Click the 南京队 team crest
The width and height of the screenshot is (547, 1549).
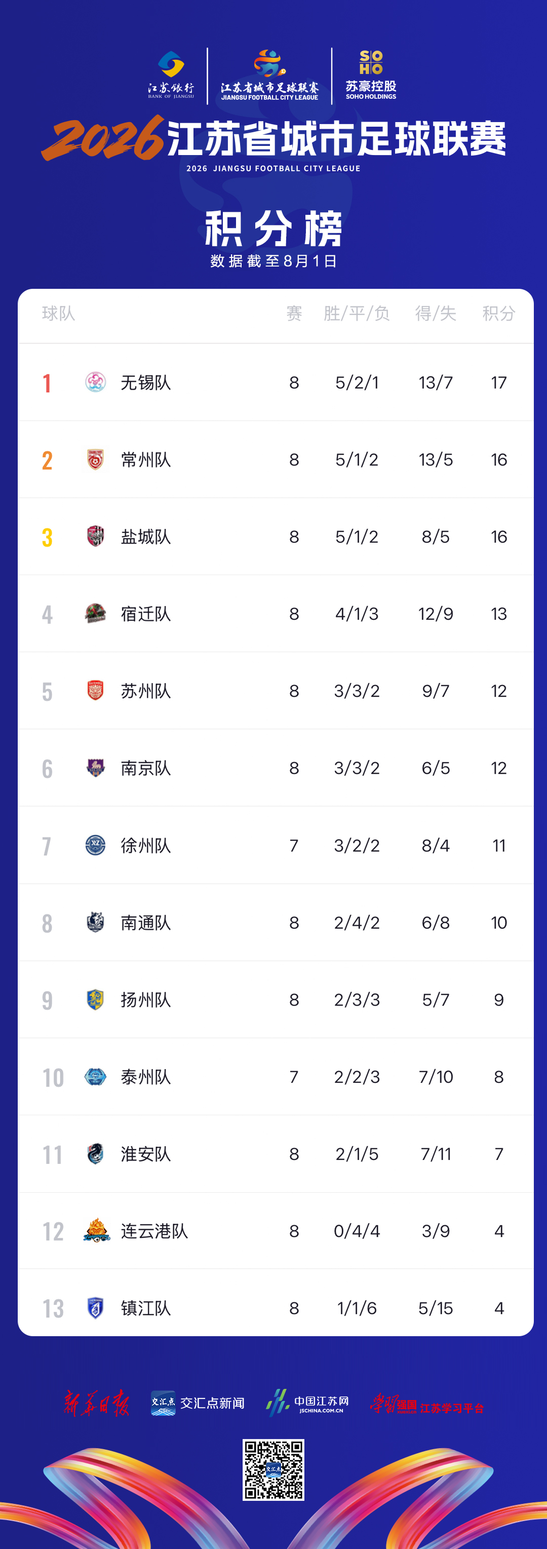tap(96, 768)
